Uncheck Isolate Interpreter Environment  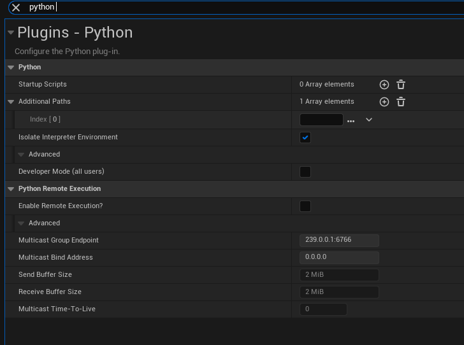[305, 137]
